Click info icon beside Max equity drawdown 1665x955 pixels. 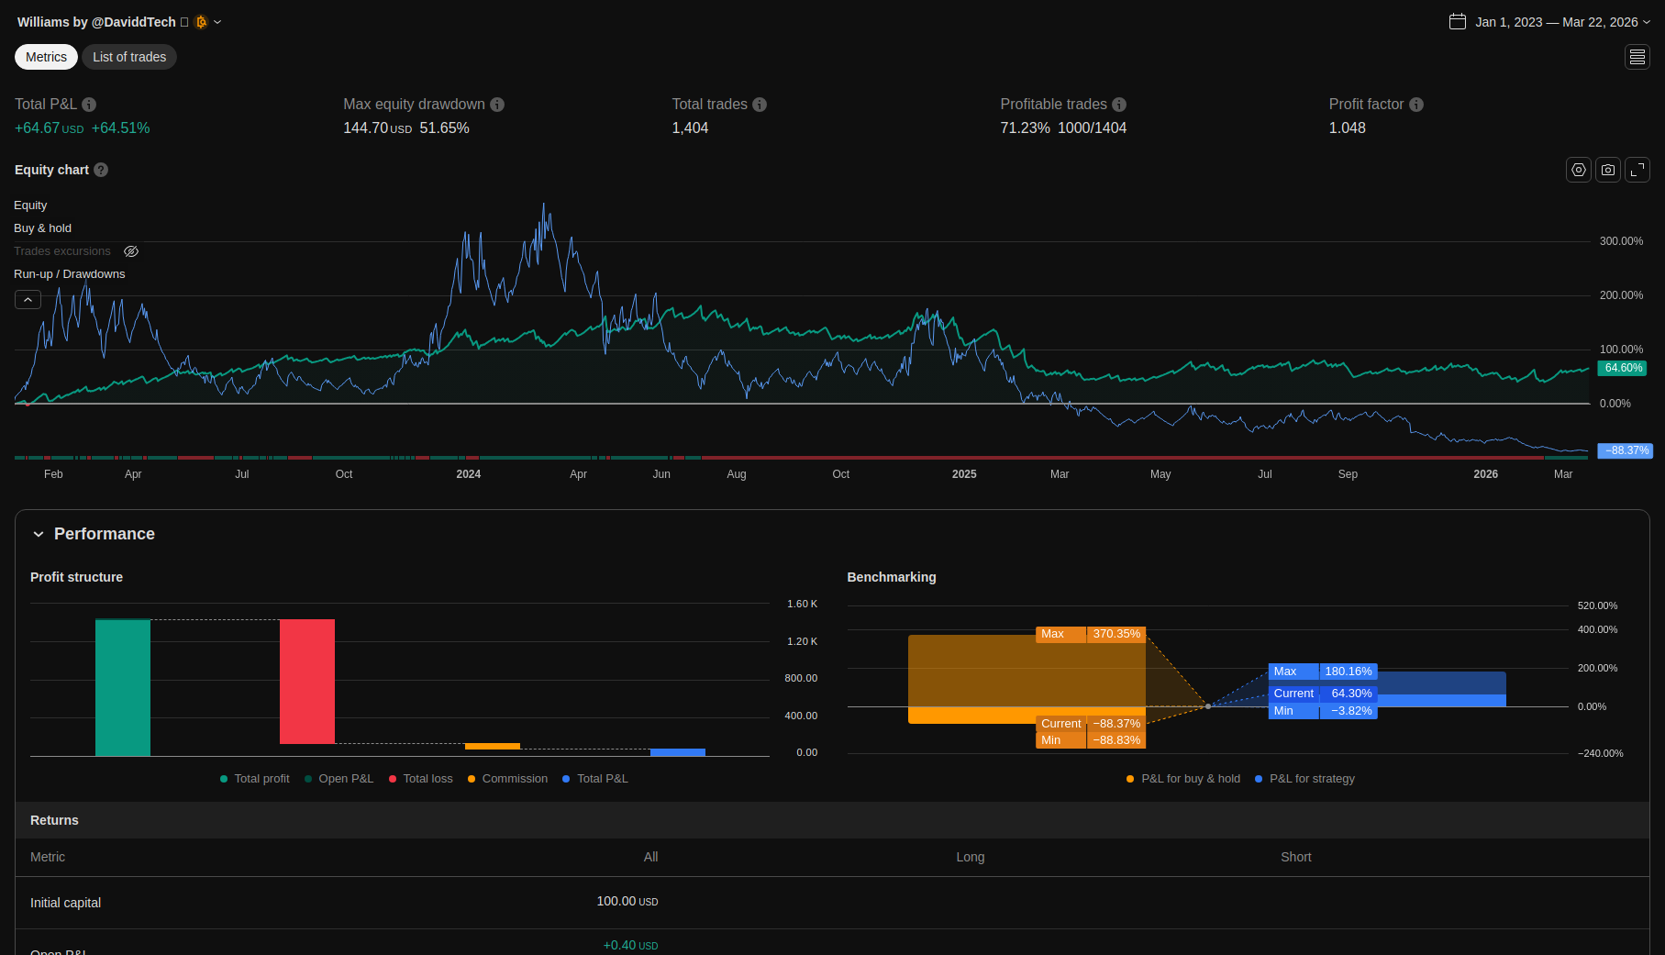[x=497, y=105]
